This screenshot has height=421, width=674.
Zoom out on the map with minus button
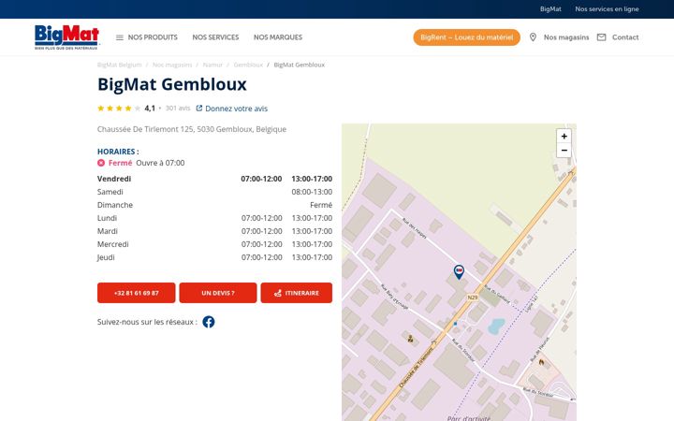[x=564, y=151]
